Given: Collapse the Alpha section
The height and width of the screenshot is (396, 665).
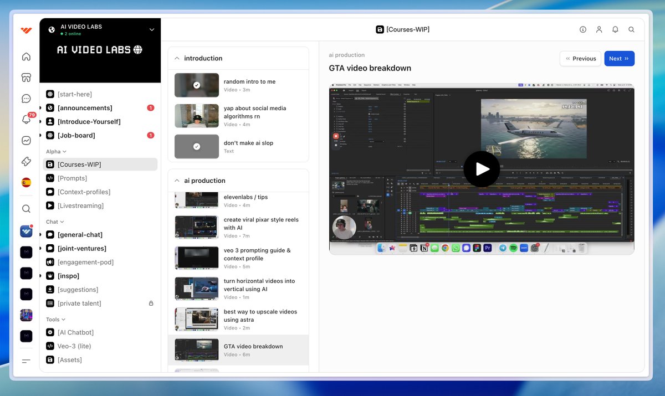Looking at the screenshot, I should click(56, 152).
